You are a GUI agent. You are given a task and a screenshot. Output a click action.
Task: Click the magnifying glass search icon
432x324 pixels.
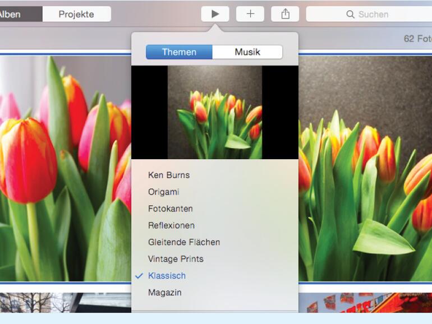(350, 15)
